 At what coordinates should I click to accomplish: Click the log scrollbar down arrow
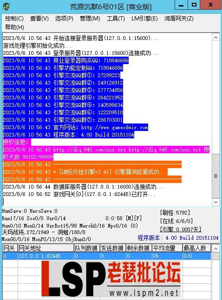tap(215, 202)
